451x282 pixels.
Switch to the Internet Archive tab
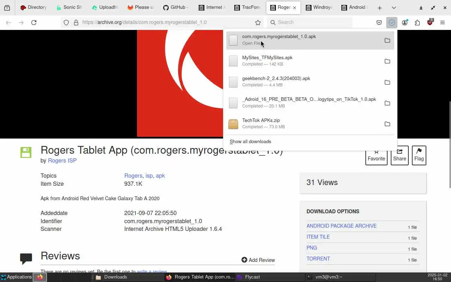(211, 7)
